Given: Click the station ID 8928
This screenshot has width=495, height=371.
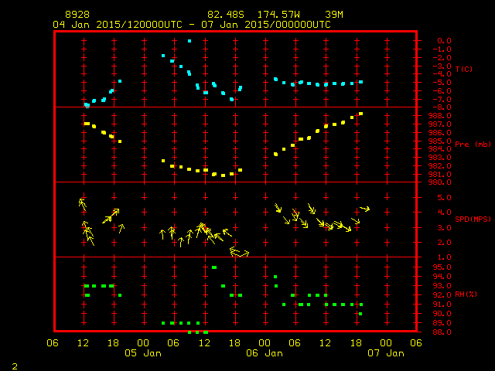Looking at the screenshot, I should click(x=77, y=15).
